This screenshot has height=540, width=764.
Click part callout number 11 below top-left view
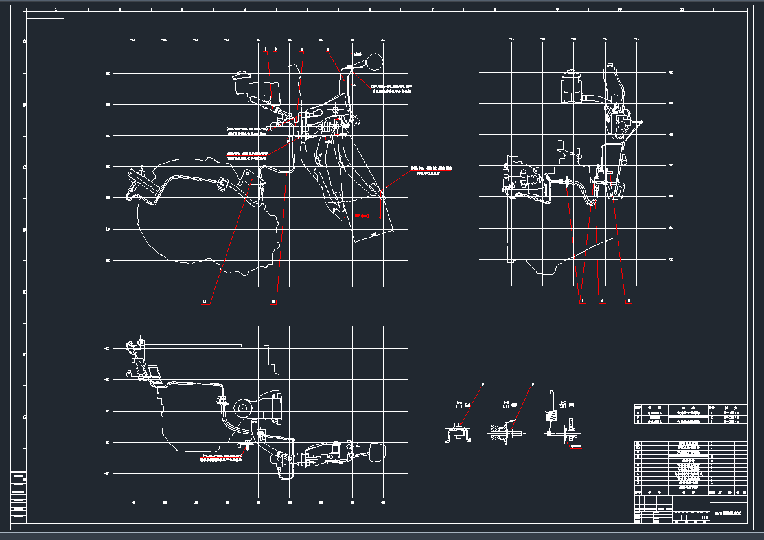(205, 302)
